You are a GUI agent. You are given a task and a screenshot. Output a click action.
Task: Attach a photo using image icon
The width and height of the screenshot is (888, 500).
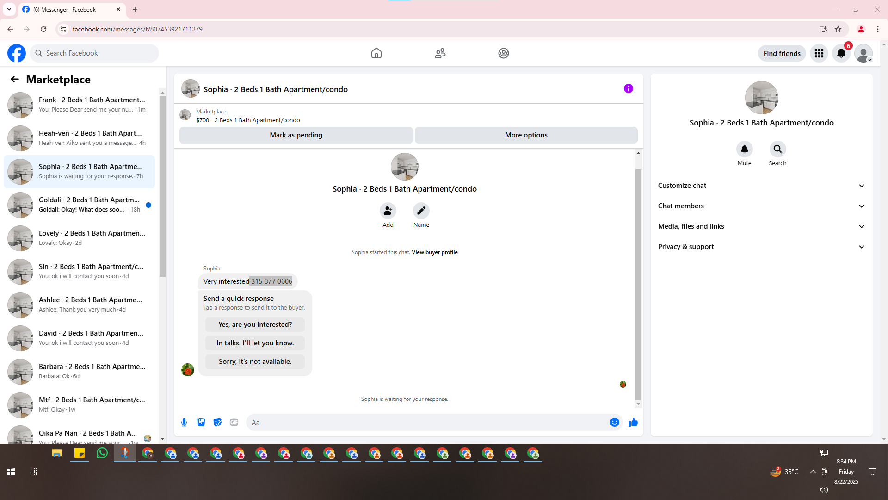[x=201, y=422]
